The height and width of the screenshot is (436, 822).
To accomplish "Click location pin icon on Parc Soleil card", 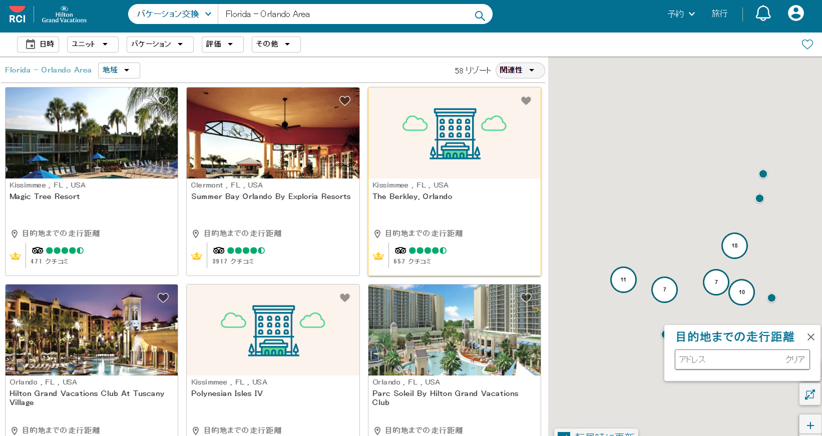I will coord(377,430).
